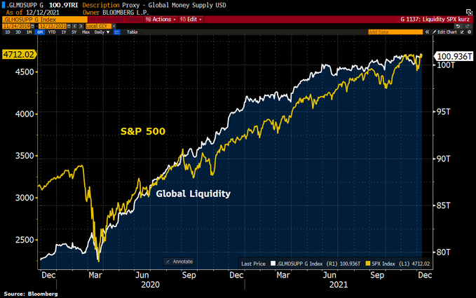Screen dimensions: 476x298
Task: Click the Annotate button on chart
Action: coord(179,262)
